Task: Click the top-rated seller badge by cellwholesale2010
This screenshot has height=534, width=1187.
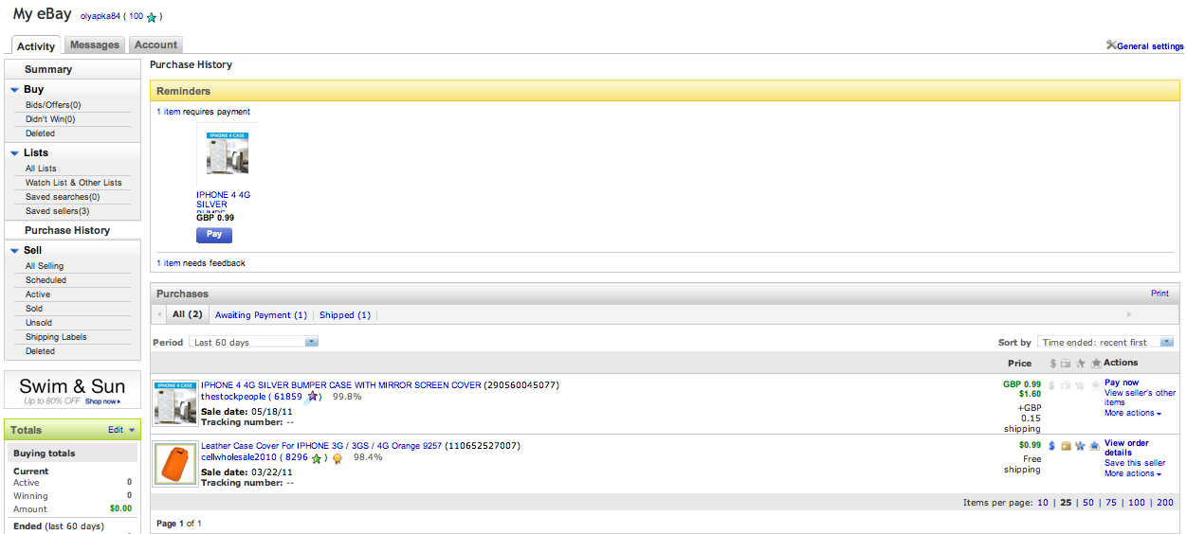Action: [337, 459]
